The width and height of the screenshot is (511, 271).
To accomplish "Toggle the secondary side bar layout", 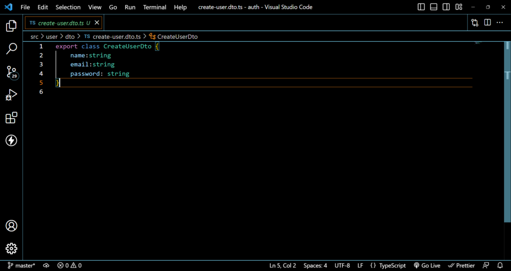I will tap(446, 7).
